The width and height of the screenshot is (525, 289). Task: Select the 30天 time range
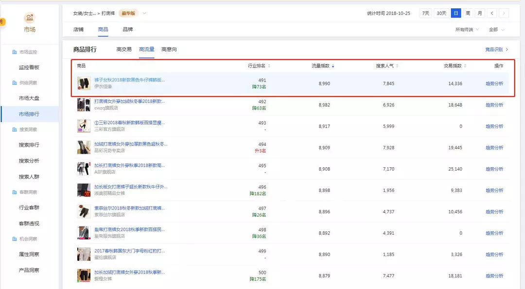click(441, 13)
